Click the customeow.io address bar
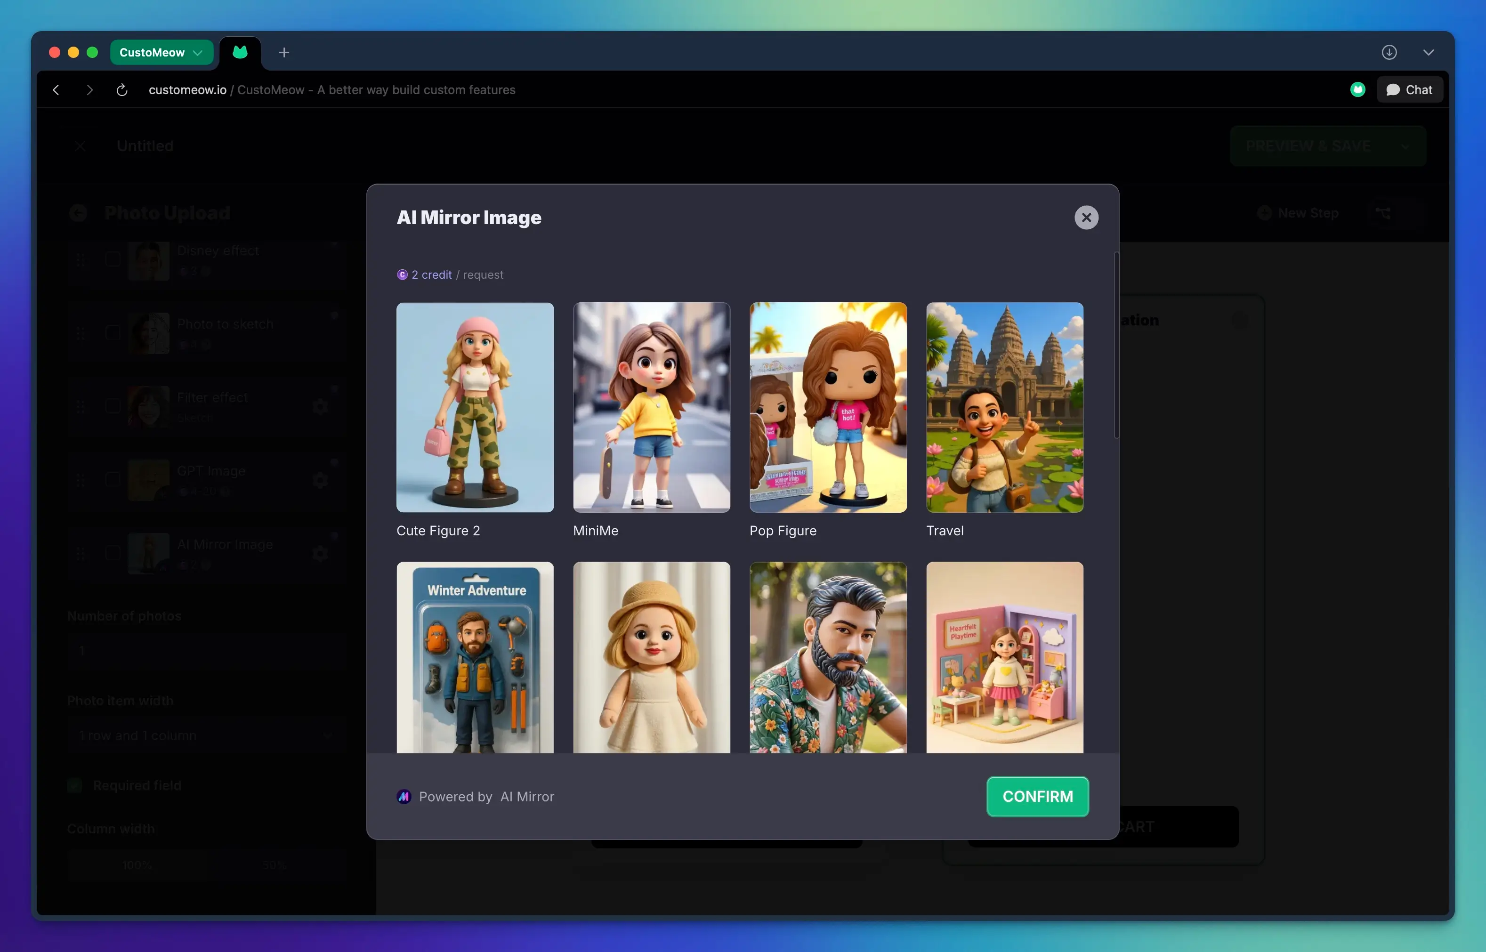 click(332, 89)
